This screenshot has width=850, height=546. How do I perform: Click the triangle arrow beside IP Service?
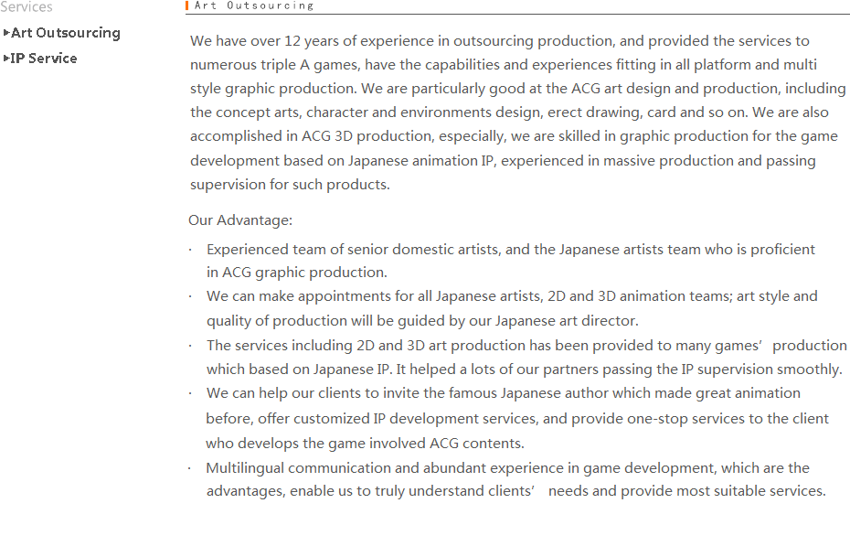click(6, 59)
